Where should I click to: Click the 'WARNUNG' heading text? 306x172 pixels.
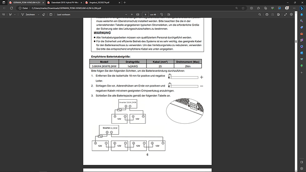[x=102, y=33]
